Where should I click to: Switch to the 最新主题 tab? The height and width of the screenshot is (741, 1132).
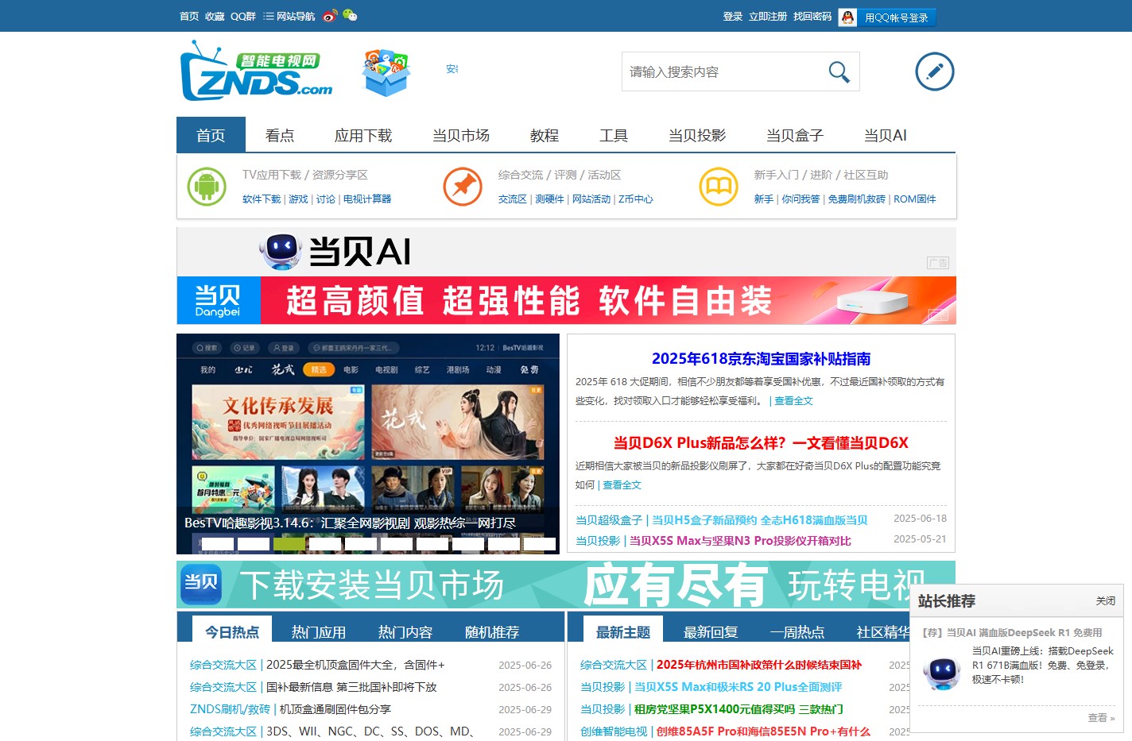click(623, 631)
